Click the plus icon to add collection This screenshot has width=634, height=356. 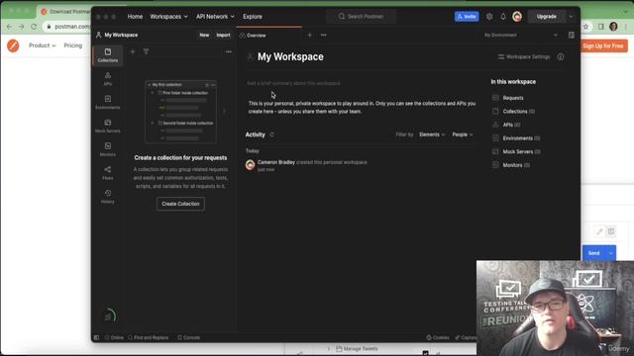(x=133, y=51)
